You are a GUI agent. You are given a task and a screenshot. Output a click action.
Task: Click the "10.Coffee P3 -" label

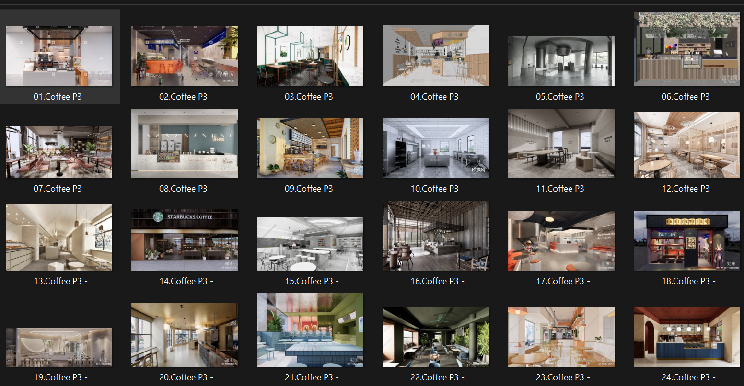coord(437,189)
